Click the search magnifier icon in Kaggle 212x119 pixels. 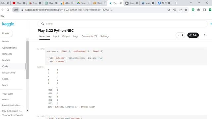[43, 24]
